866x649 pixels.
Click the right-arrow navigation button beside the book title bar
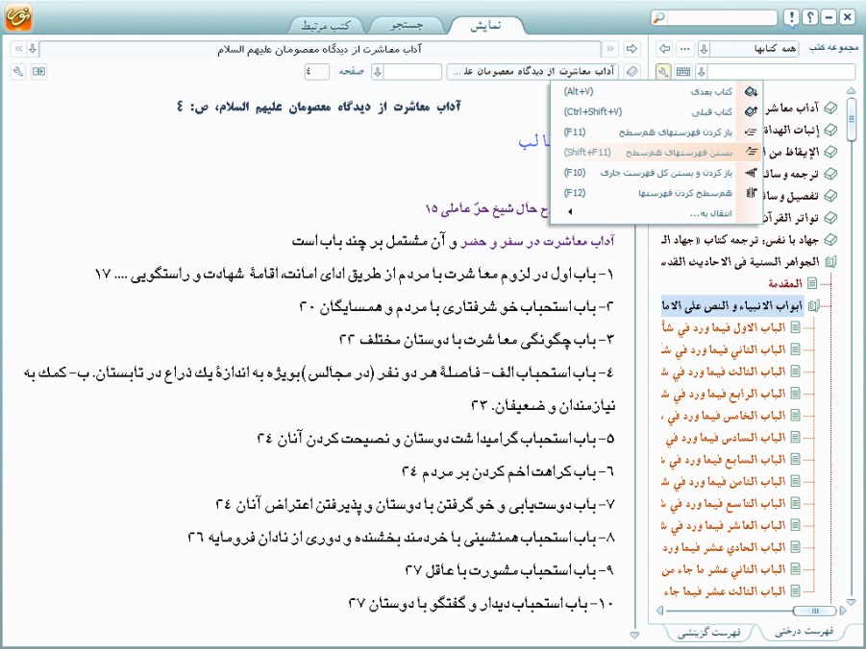[x=631, y=49]
